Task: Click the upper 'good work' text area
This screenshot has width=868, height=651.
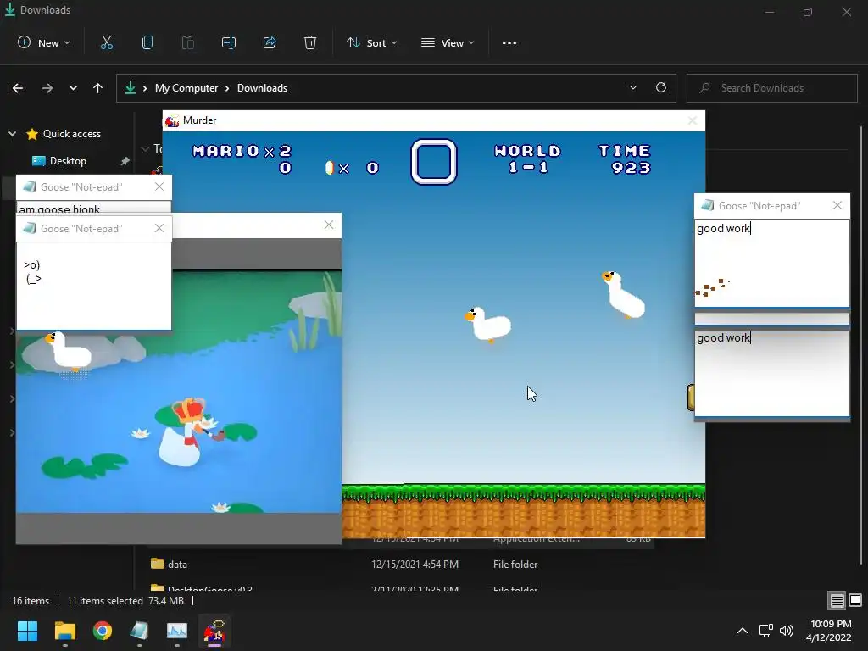Action: (x=771, y=263)
